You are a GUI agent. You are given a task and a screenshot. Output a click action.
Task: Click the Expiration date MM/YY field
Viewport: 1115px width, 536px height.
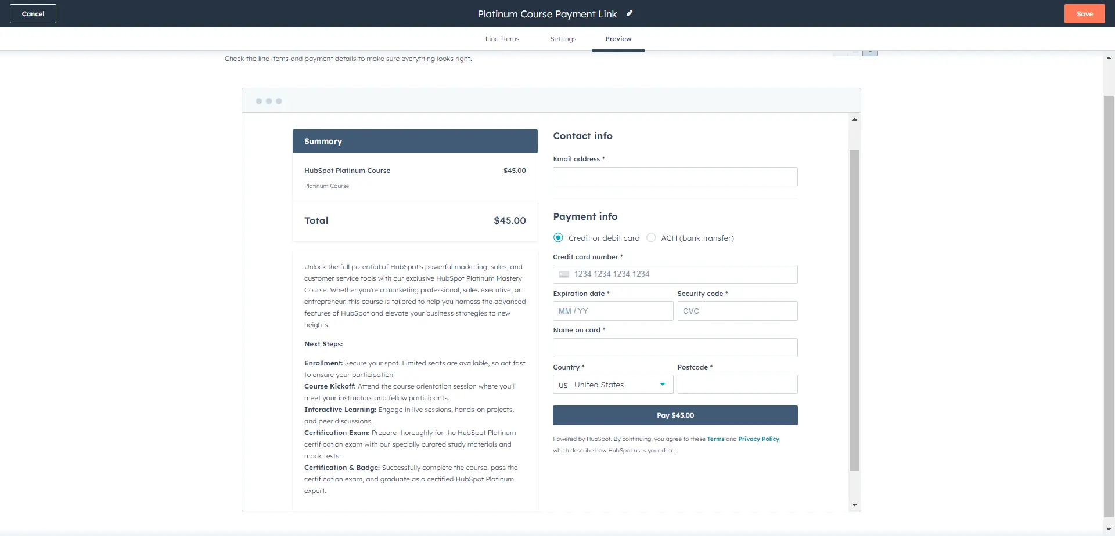613,311
